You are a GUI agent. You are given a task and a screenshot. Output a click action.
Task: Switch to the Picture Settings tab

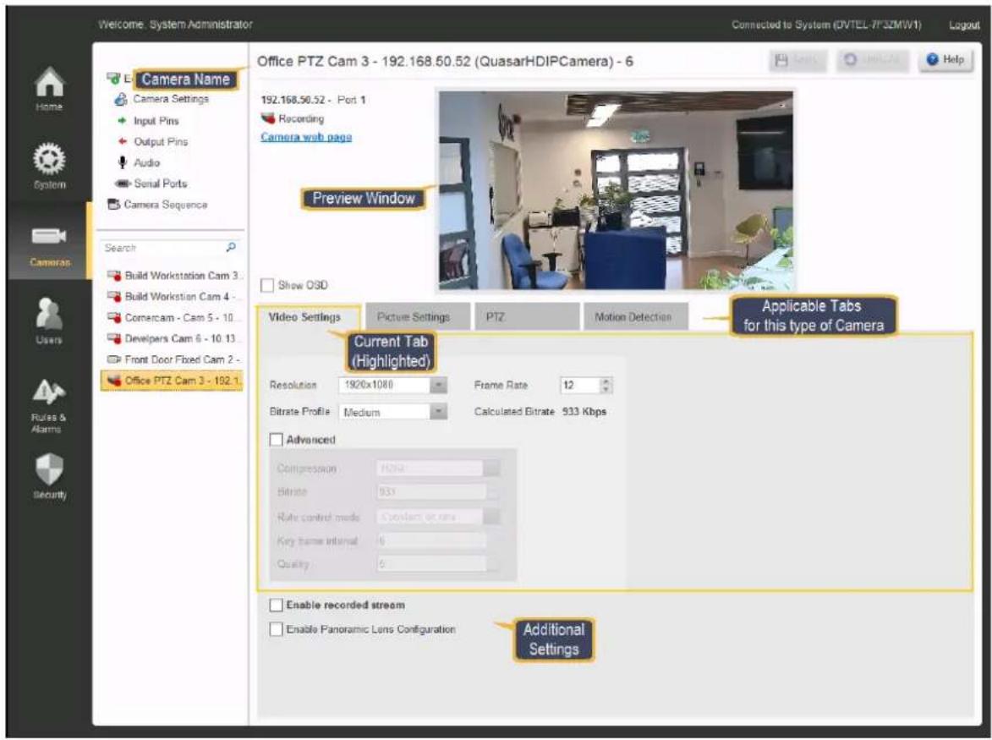coord(418,317)
